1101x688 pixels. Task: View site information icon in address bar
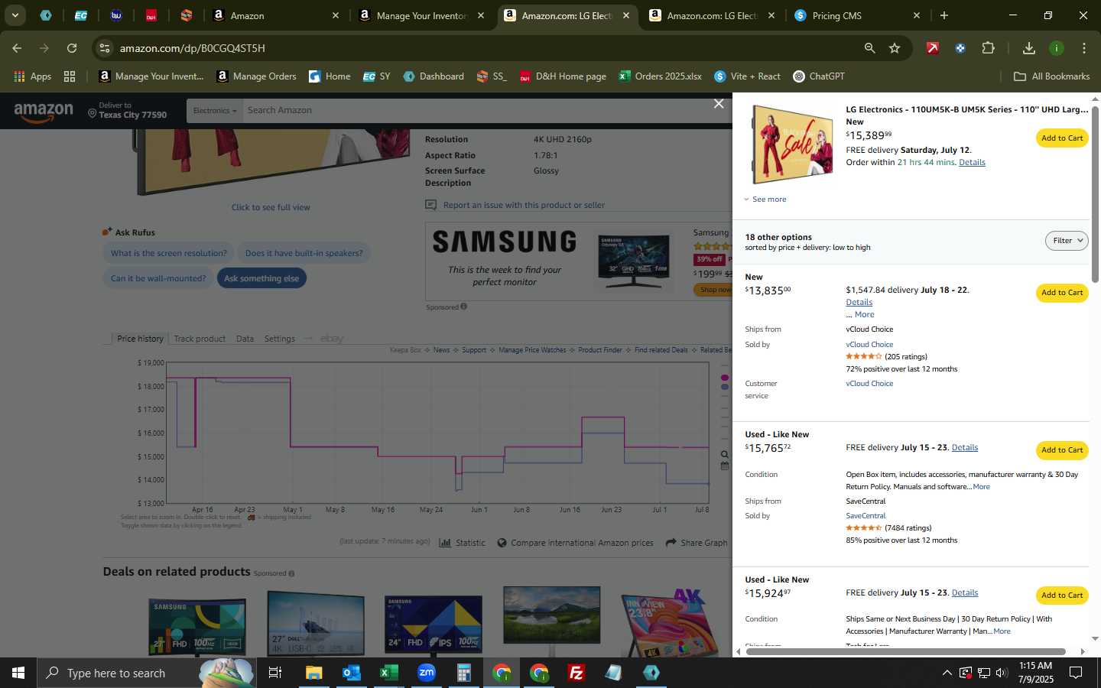pyautogui.click(x=105, y=48)
